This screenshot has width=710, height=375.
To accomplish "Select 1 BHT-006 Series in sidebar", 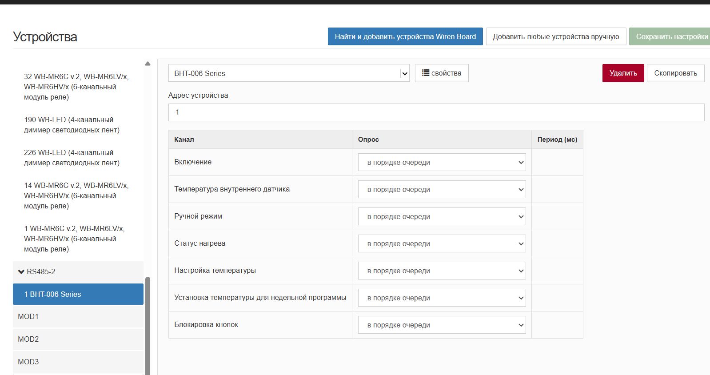I will (x=78, y=294).
